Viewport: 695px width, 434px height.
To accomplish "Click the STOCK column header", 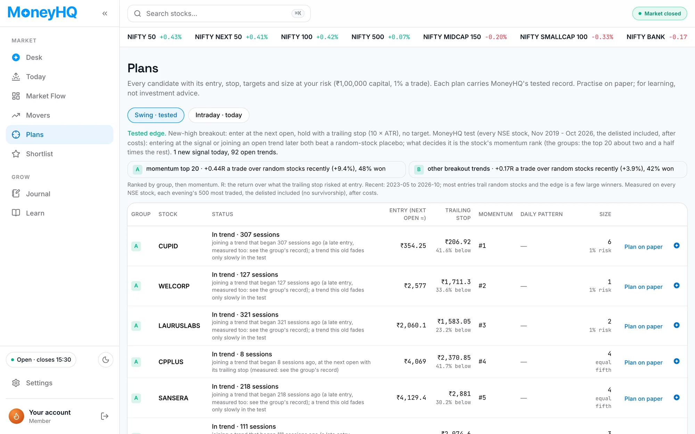I will coord(168,214).
